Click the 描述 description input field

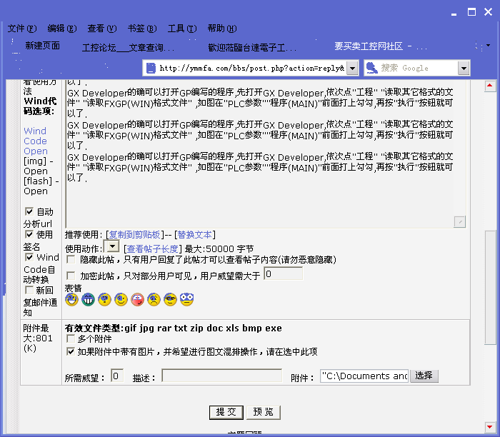click(x=221, y=376)
